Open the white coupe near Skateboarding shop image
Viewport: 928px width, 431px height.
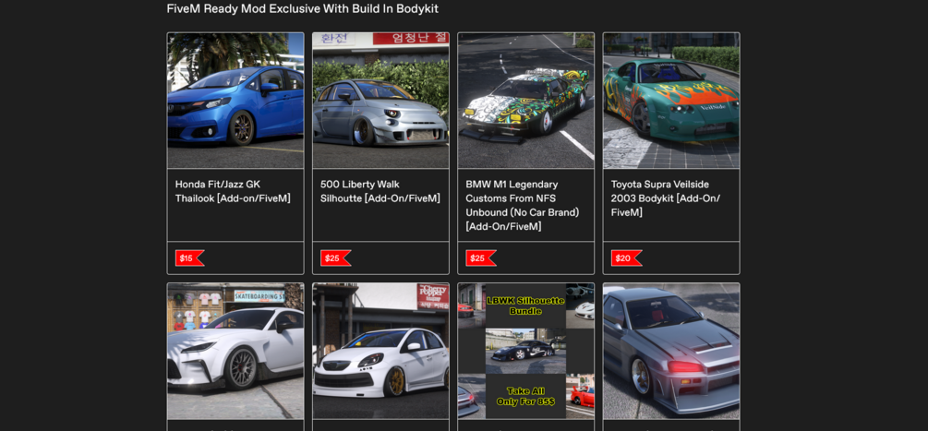click(235, 352)
